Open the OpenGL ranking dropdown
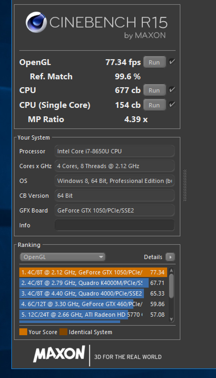The image size is (216, 378). point(63,257)
